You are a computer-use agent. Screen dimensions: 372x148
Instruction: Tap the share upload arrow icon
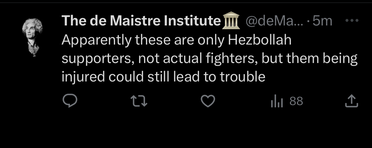(x=352, y=102)
